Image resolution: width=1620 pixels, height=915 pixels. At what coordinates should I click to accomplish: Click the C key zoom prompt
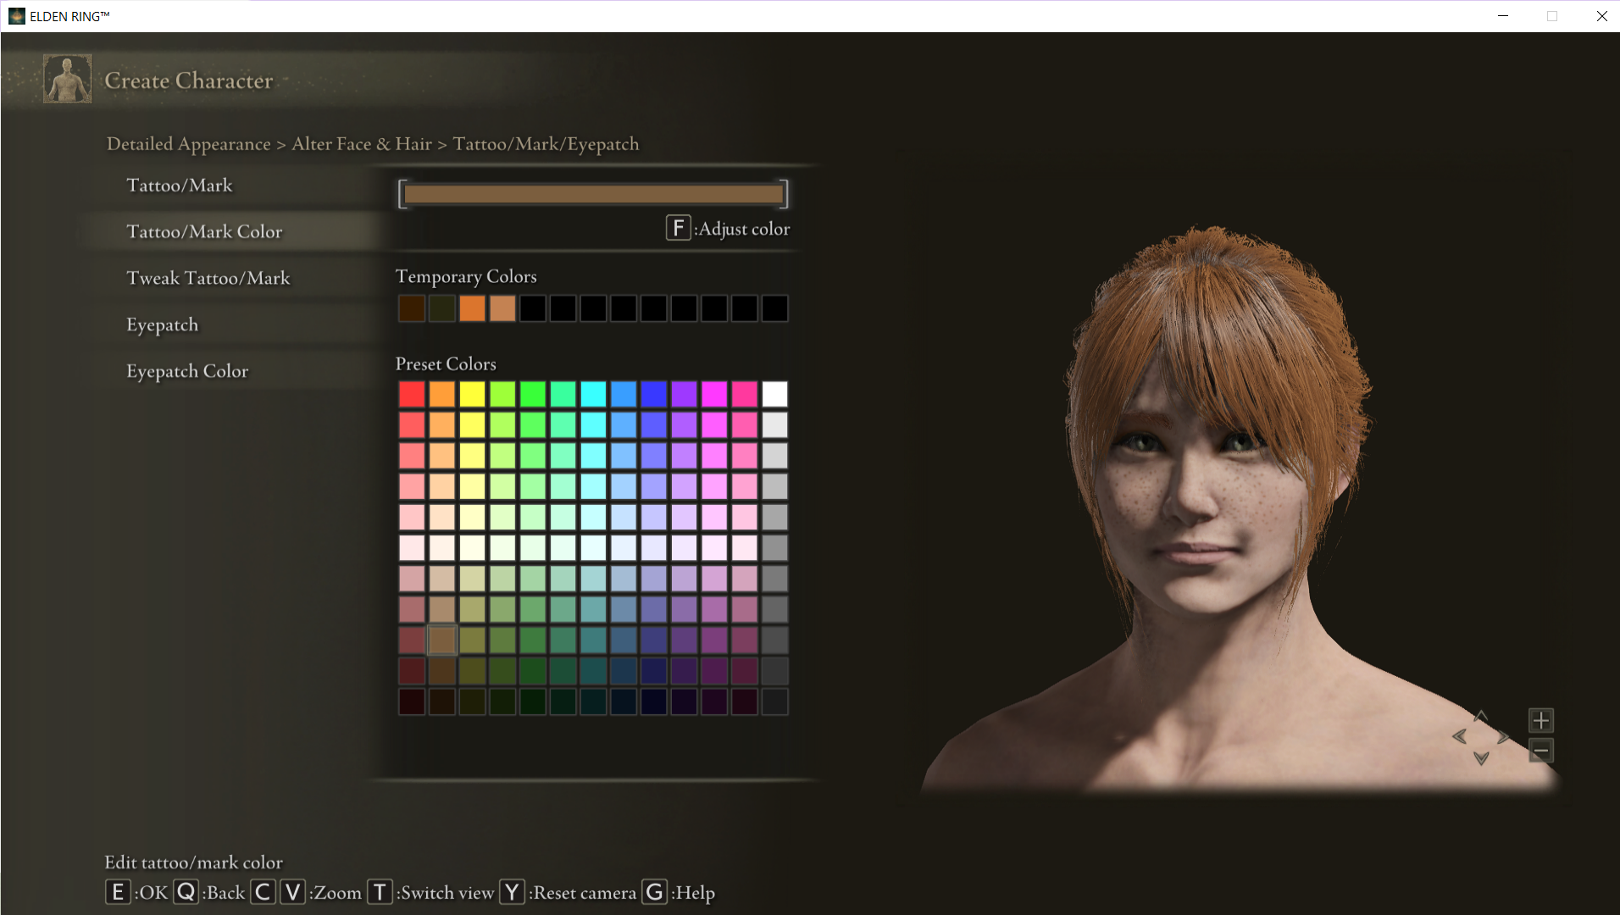click(x=263, y=892)
